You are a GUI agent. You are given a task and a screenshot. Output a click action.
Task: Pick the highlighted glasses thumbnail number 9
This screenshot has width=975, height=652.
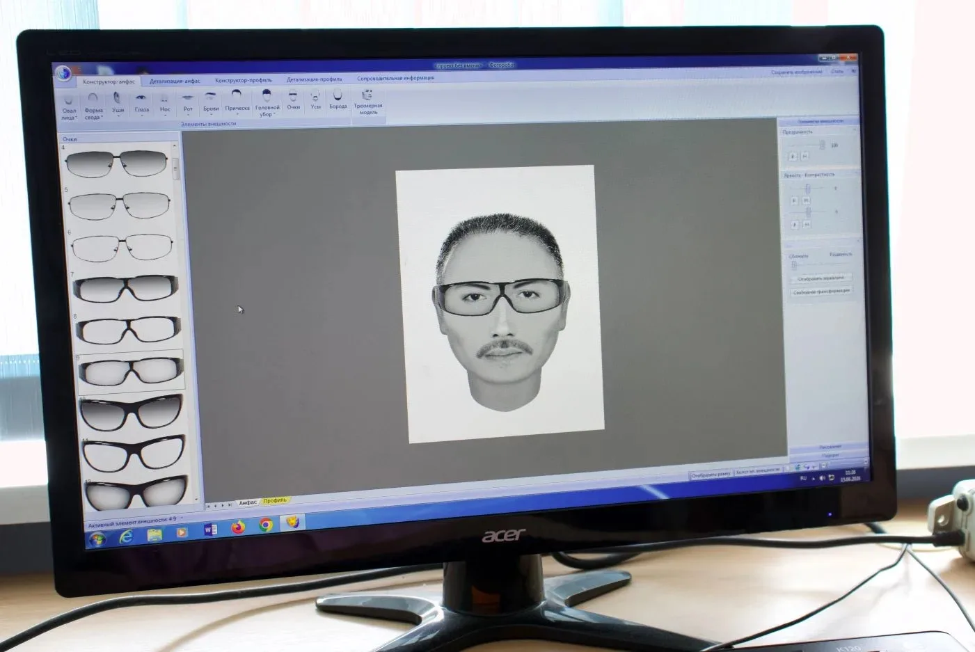131,371
